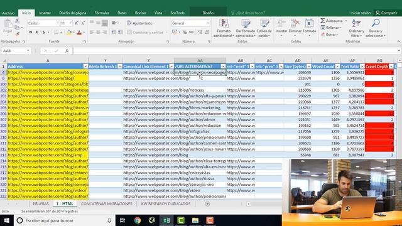Click the fill color bucket icon
402x226 pixels.
[x=68, y=32]
